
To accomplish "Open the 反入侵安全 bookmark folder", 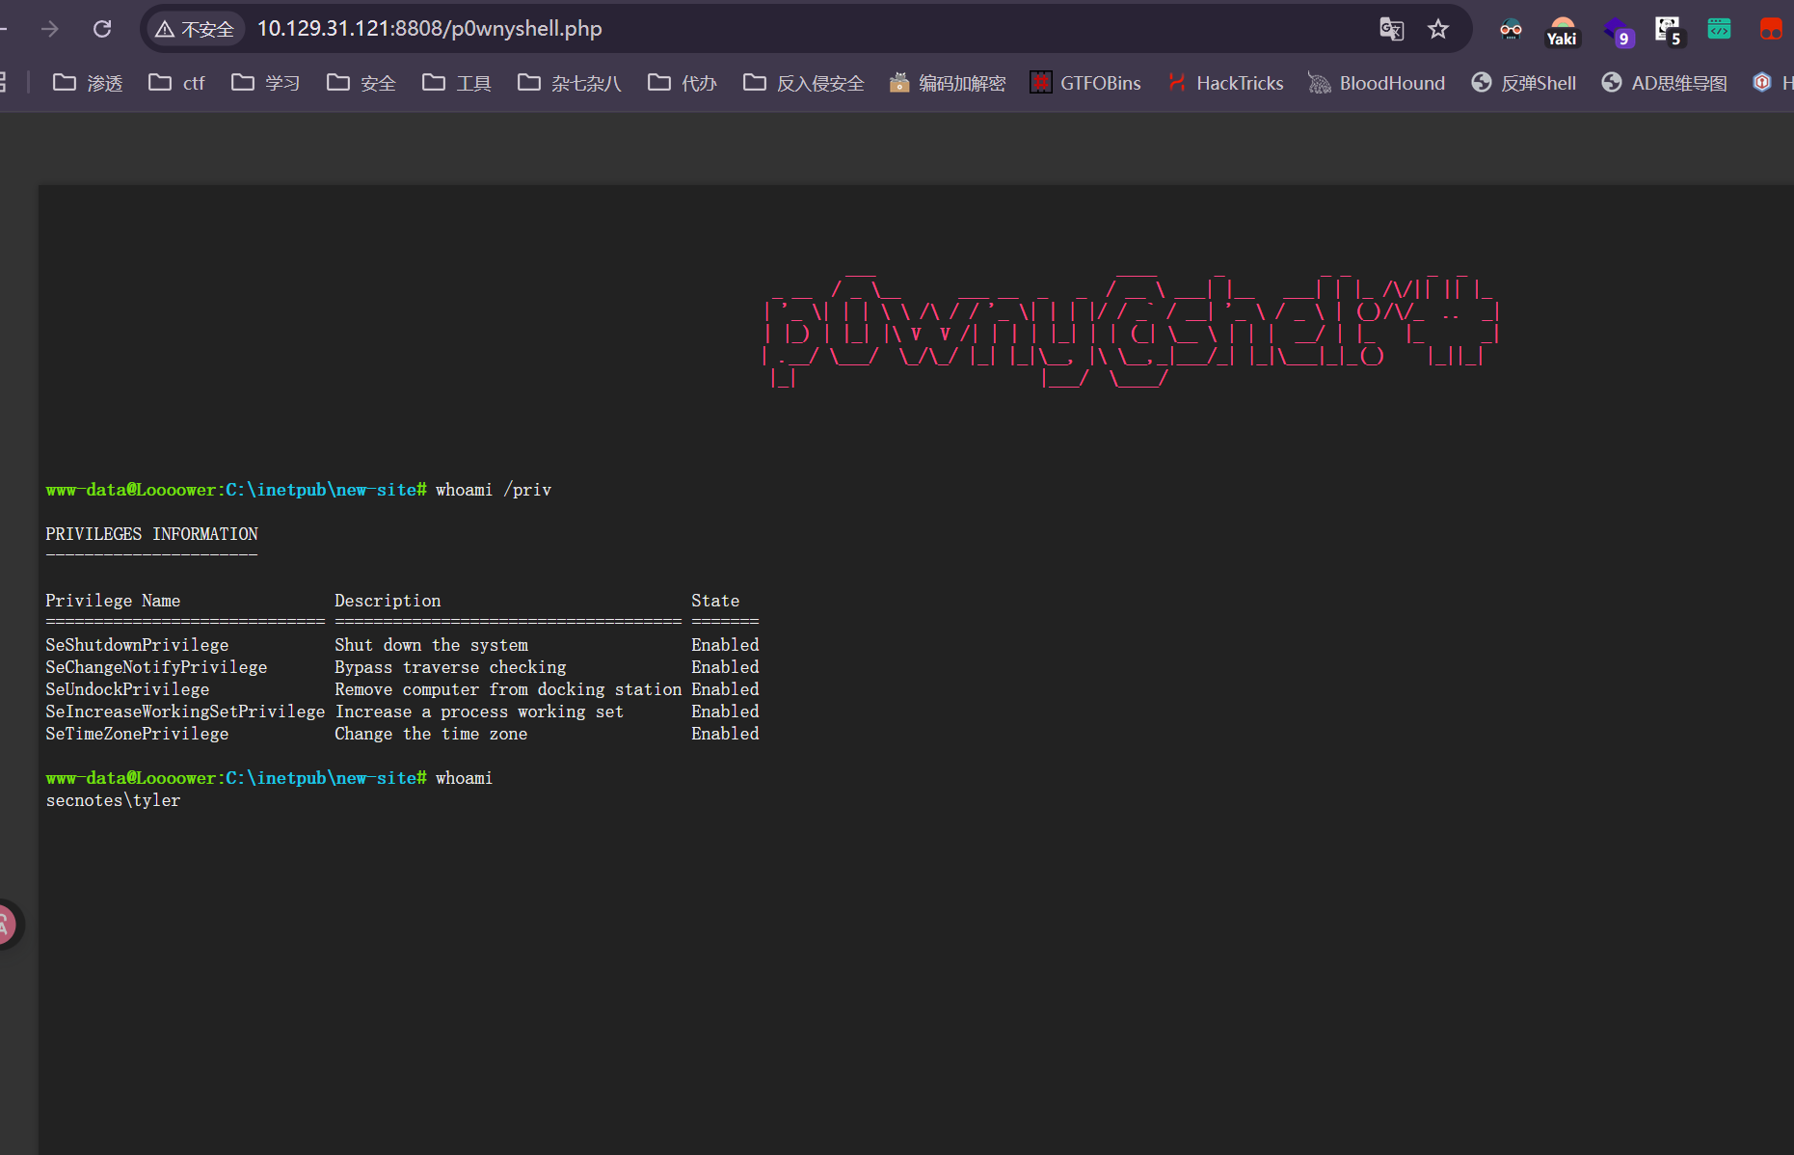I will click(x=804, y=83).
